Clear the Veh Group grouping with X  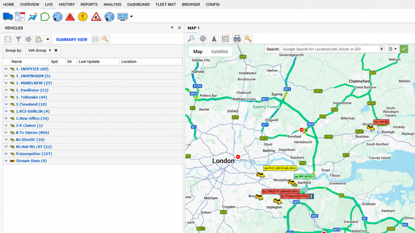pyautogui.click(x=56, y=51)
